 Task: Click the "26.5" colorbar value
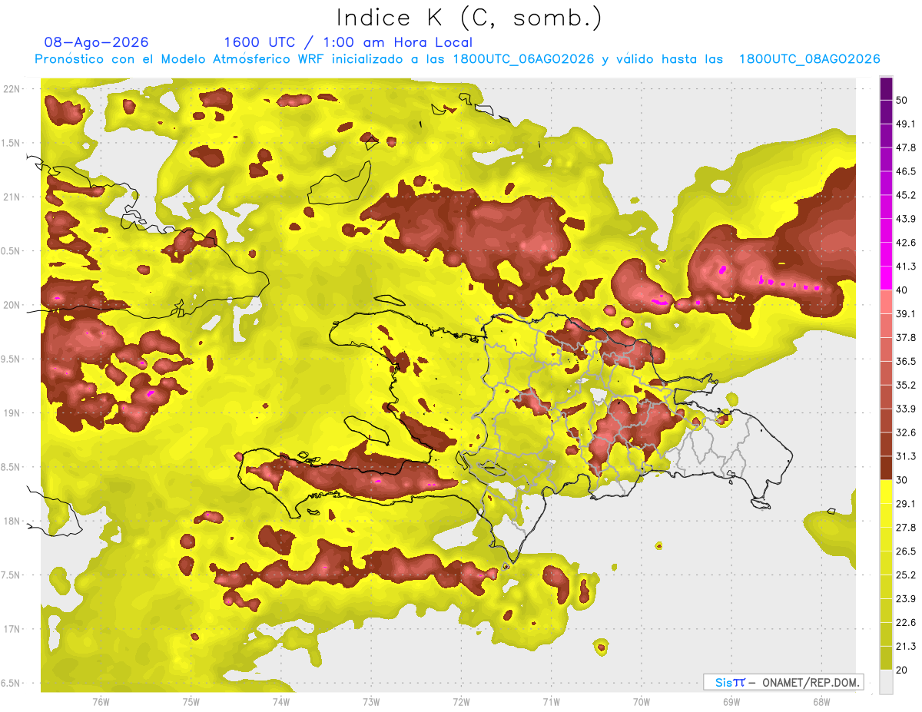pos(906,551)
